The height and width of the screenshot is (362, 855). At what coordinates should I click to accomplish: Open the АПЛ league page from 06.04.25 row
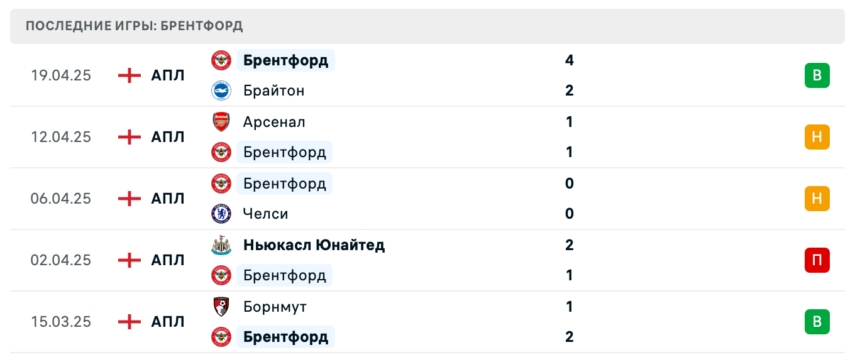pos(168,199)
